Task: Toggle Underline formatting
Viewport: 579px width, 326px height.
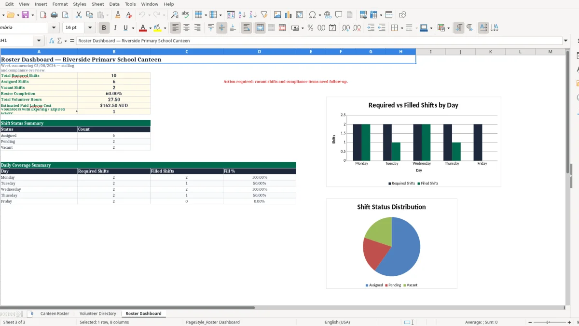Action: [125, 28]
